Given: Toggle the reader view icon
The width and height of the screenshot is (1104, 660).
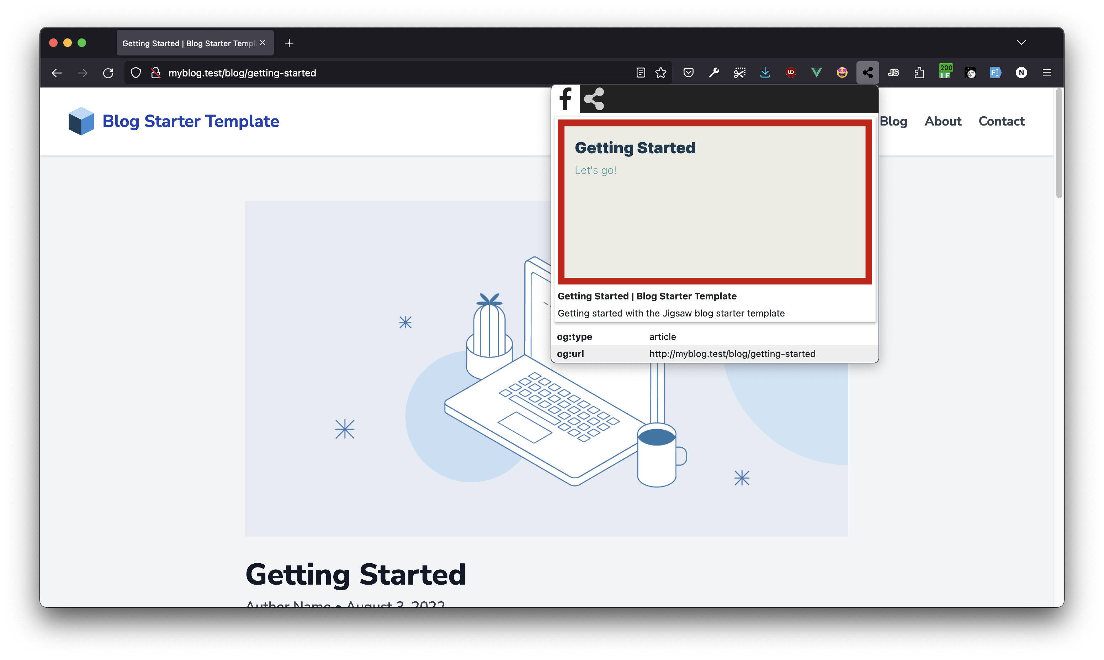Looking at the screenshot, I should 641,72.
